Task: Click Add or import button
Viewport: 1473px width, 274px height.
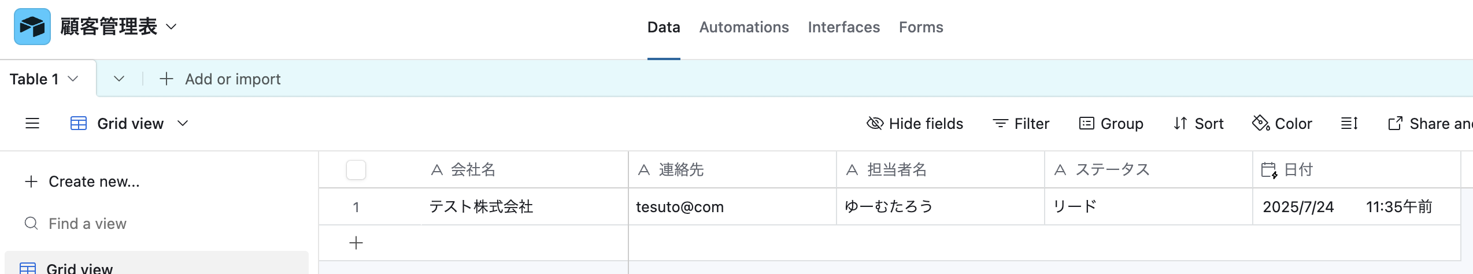Action: 220,79
